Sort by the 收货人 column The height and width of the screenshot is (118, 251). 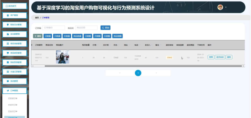(148, 45)
